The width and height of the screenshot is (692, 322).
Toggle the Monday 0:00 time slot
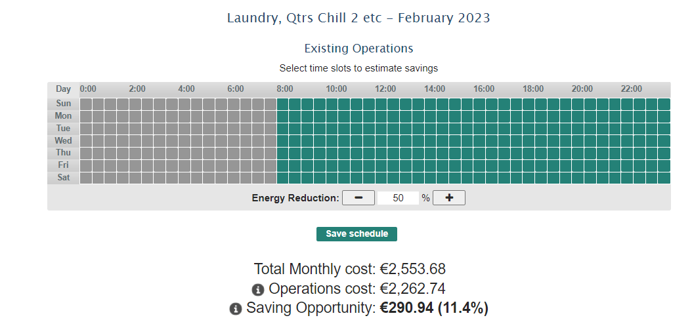[x=86, y=116]
